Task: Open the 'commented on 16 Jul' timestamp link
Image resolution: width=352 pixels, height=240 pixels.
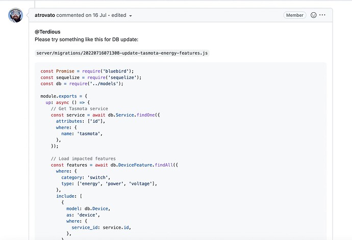Action: [x=81, y=15]
